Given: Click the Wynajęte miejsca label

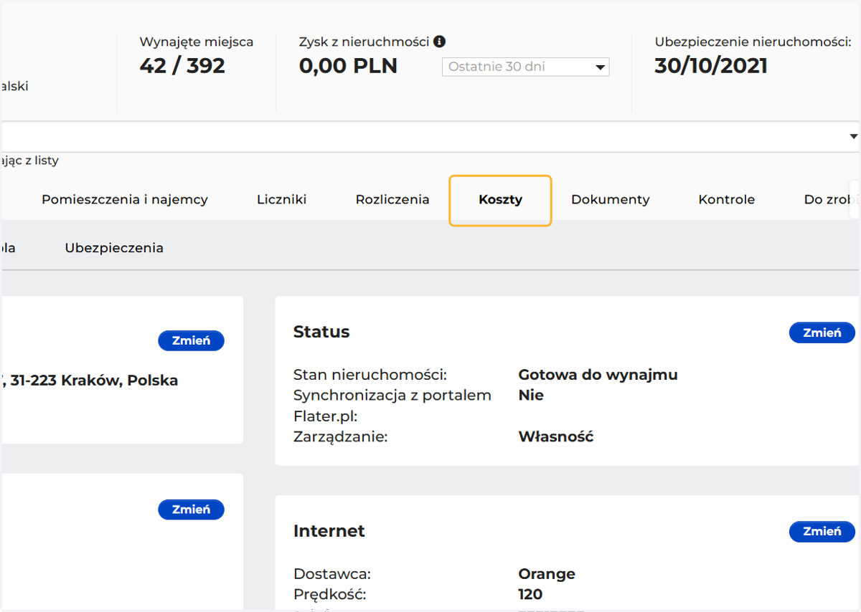Looking at the screenshot, I should (x=197, y=42).
